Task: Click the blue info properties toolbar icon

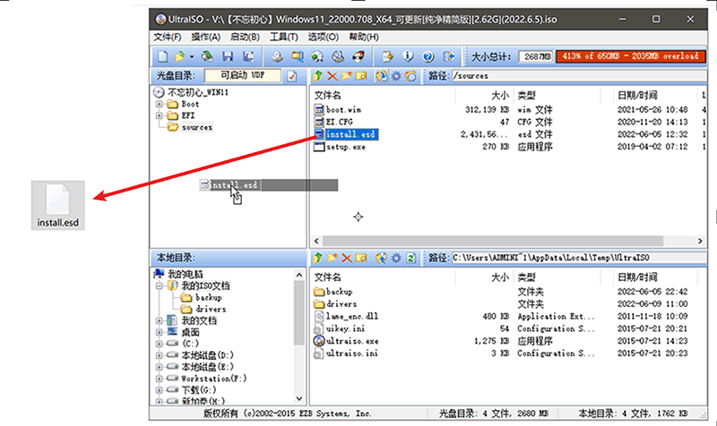Action: tap(408, 56)
